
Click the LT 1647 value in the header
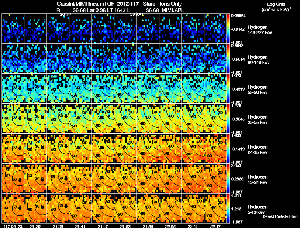(116, 10)
